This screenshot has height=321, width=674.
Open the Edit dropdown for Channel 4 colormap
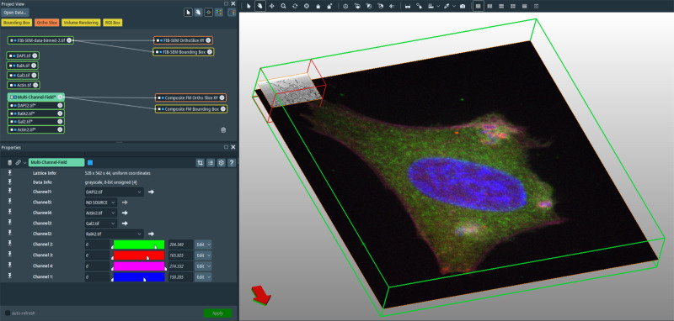click(x=203, y=266)
